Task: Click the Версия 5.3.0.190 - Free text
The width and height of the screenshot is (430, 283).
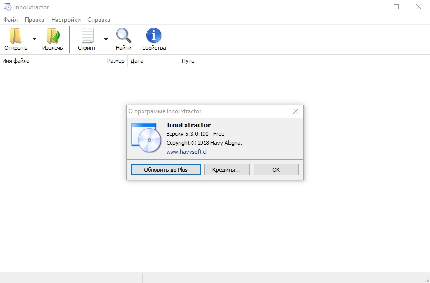Action: (x=195, y=134)
